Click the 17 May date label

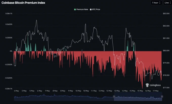156,91
